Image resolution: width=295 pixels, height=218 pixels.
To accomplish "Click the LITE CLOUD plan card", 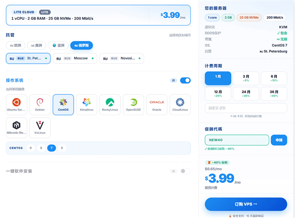I will (x=98, y=15).
